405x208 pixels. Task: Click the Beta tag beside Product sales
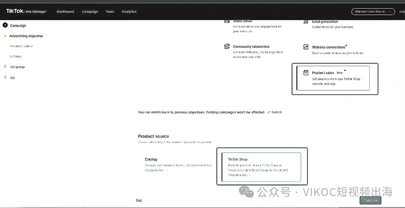click(x=340, y=73)
